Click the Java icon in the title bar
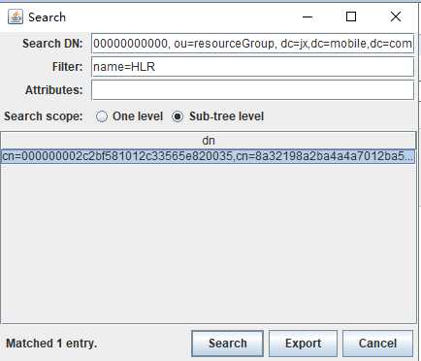The image size is (421, 361). coord(16,16)
